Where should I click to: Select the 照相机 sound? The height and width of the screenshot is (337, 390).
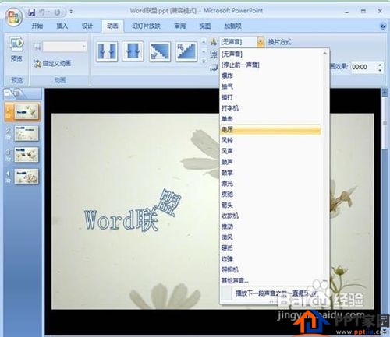click(271, 269)
